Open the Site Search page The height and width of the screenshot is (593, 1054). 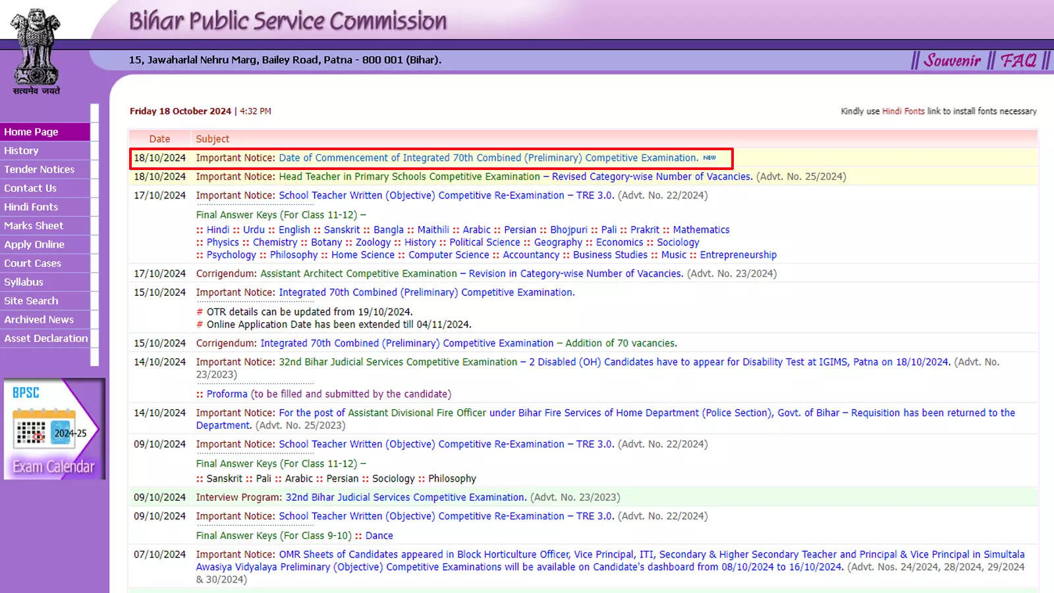30,300
